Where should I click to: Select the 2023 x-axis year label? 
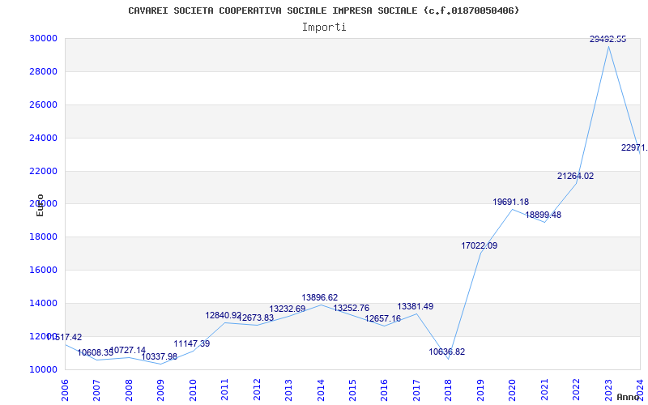[x=608, y=390]
